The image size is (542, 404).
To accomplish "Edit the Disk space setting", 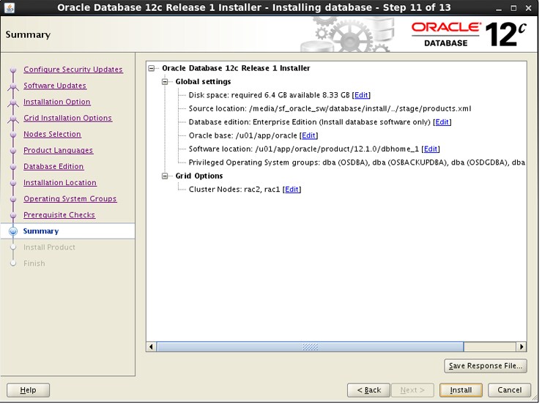I will tap(361, 95).
